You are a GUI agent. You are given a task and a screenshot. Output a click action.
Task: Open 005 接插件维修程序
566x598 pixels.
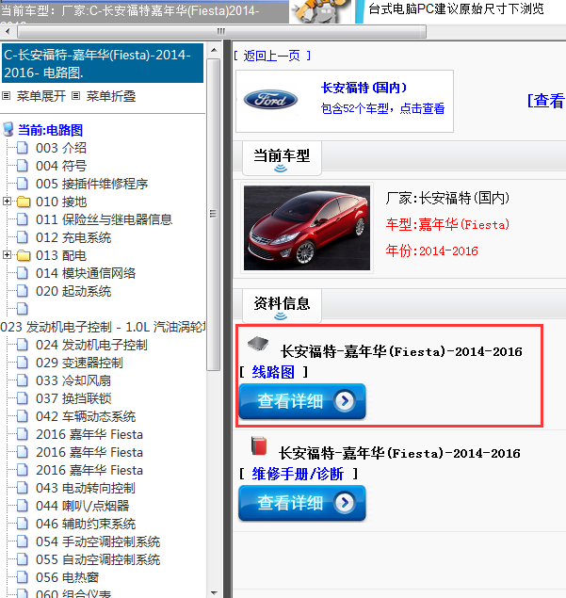(92, 184)
